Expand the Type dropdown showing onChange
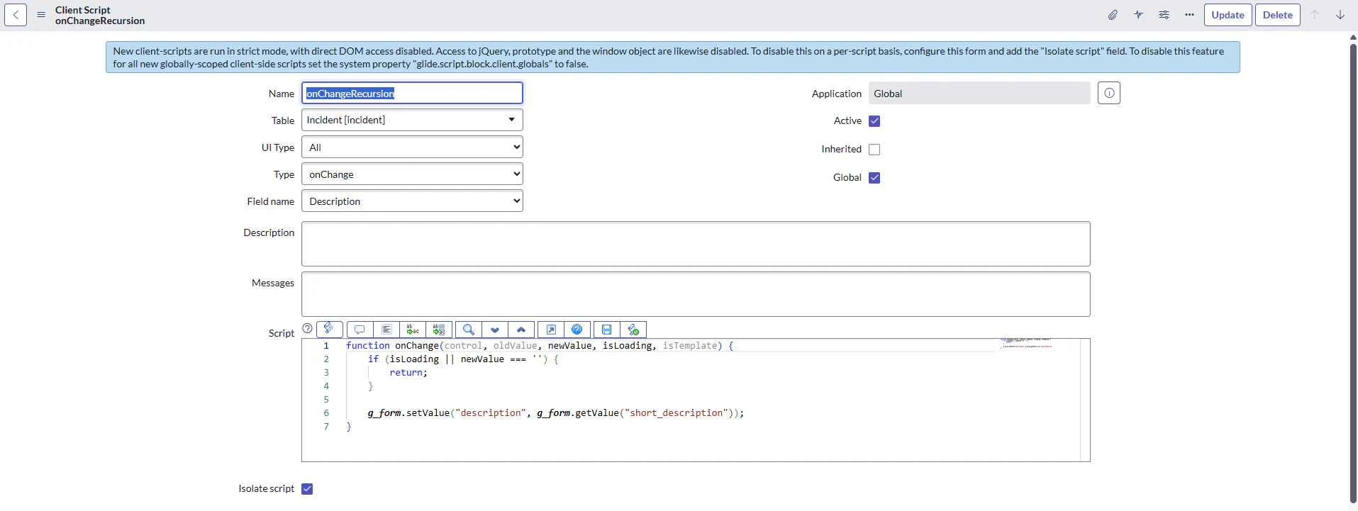Image resolution: width=1358 pixels, height=511 pixels. (x=412, y=174)
